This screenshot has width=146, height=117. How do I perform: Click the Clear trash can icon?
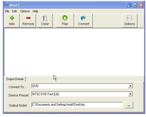45,18
